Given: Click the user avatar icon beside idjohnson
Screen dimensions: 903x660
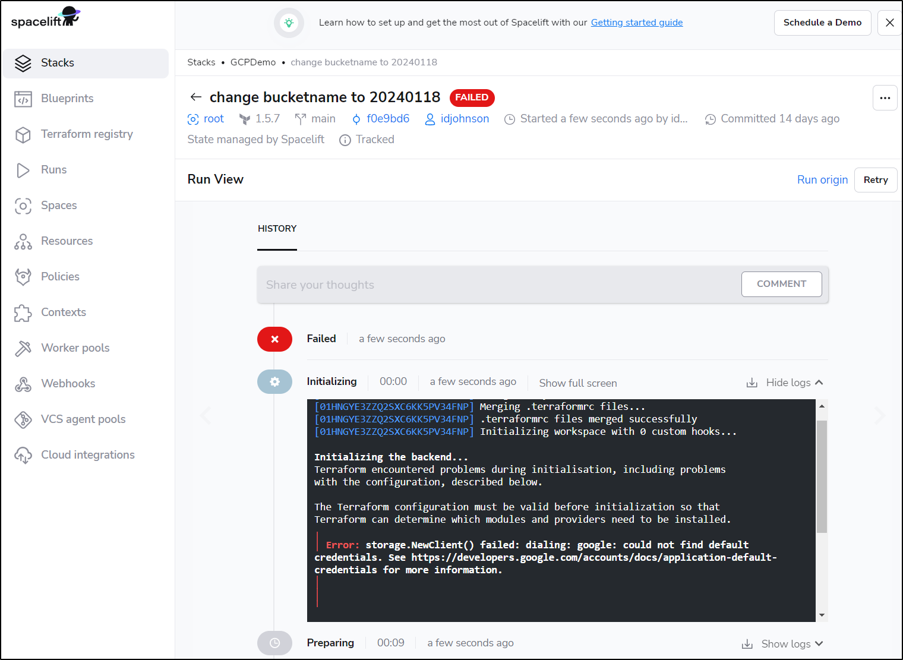Looking at the screenshot, I should coord(430,119).
